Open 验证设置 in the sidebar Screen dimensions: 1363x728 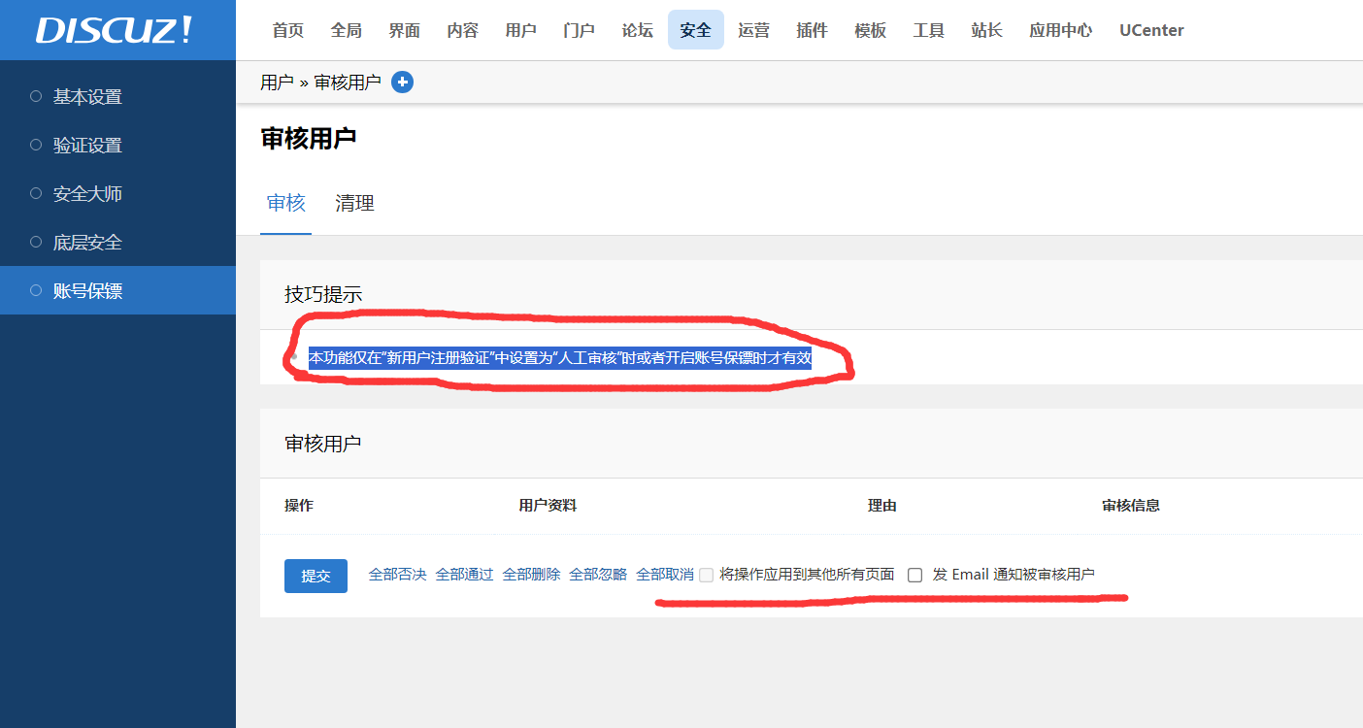point(87,146)
